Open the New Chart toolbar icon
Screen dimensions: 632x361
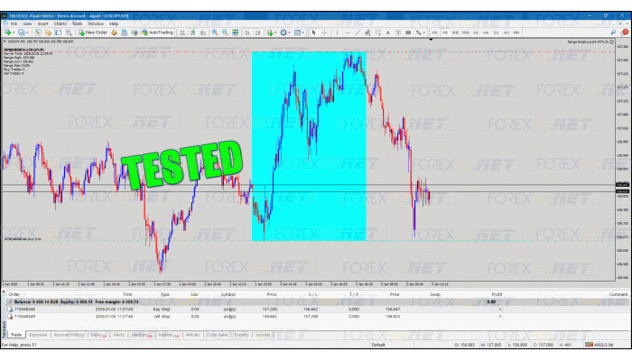coord(7,32)
